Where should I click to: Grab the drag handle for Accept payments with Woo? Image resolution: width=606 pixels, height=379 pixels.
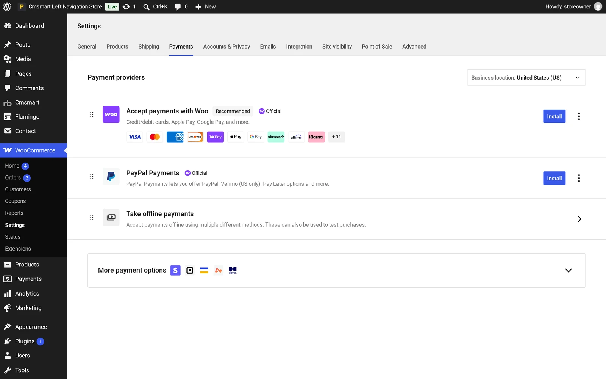(x=92, y=114)
